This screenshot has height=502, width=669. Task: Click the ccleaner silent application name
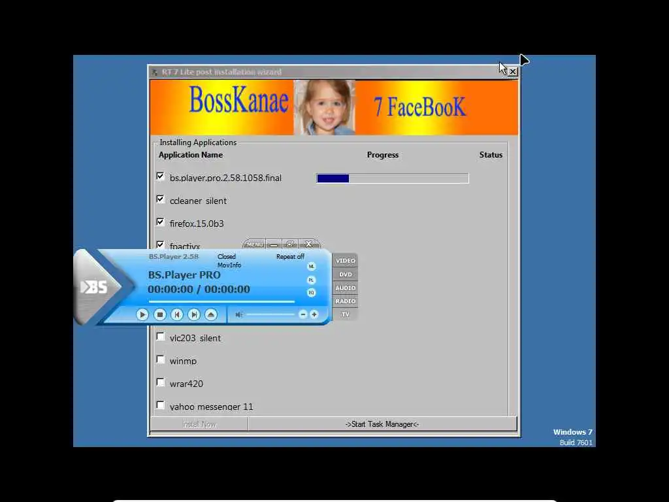click(198, 201)
